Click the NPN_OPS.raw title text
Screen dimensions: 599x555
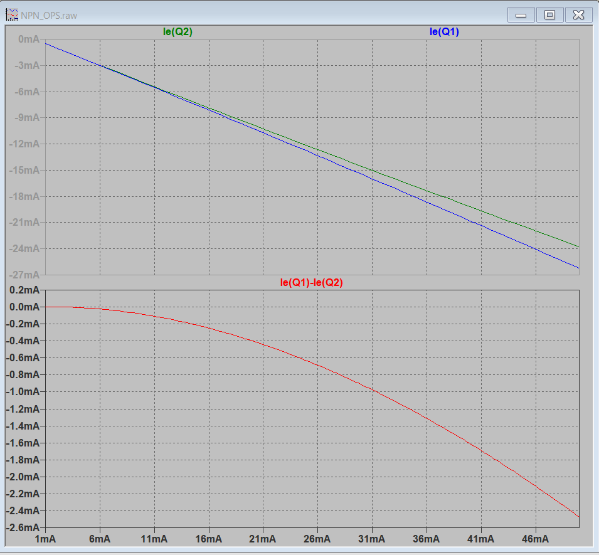click(49, 16)
